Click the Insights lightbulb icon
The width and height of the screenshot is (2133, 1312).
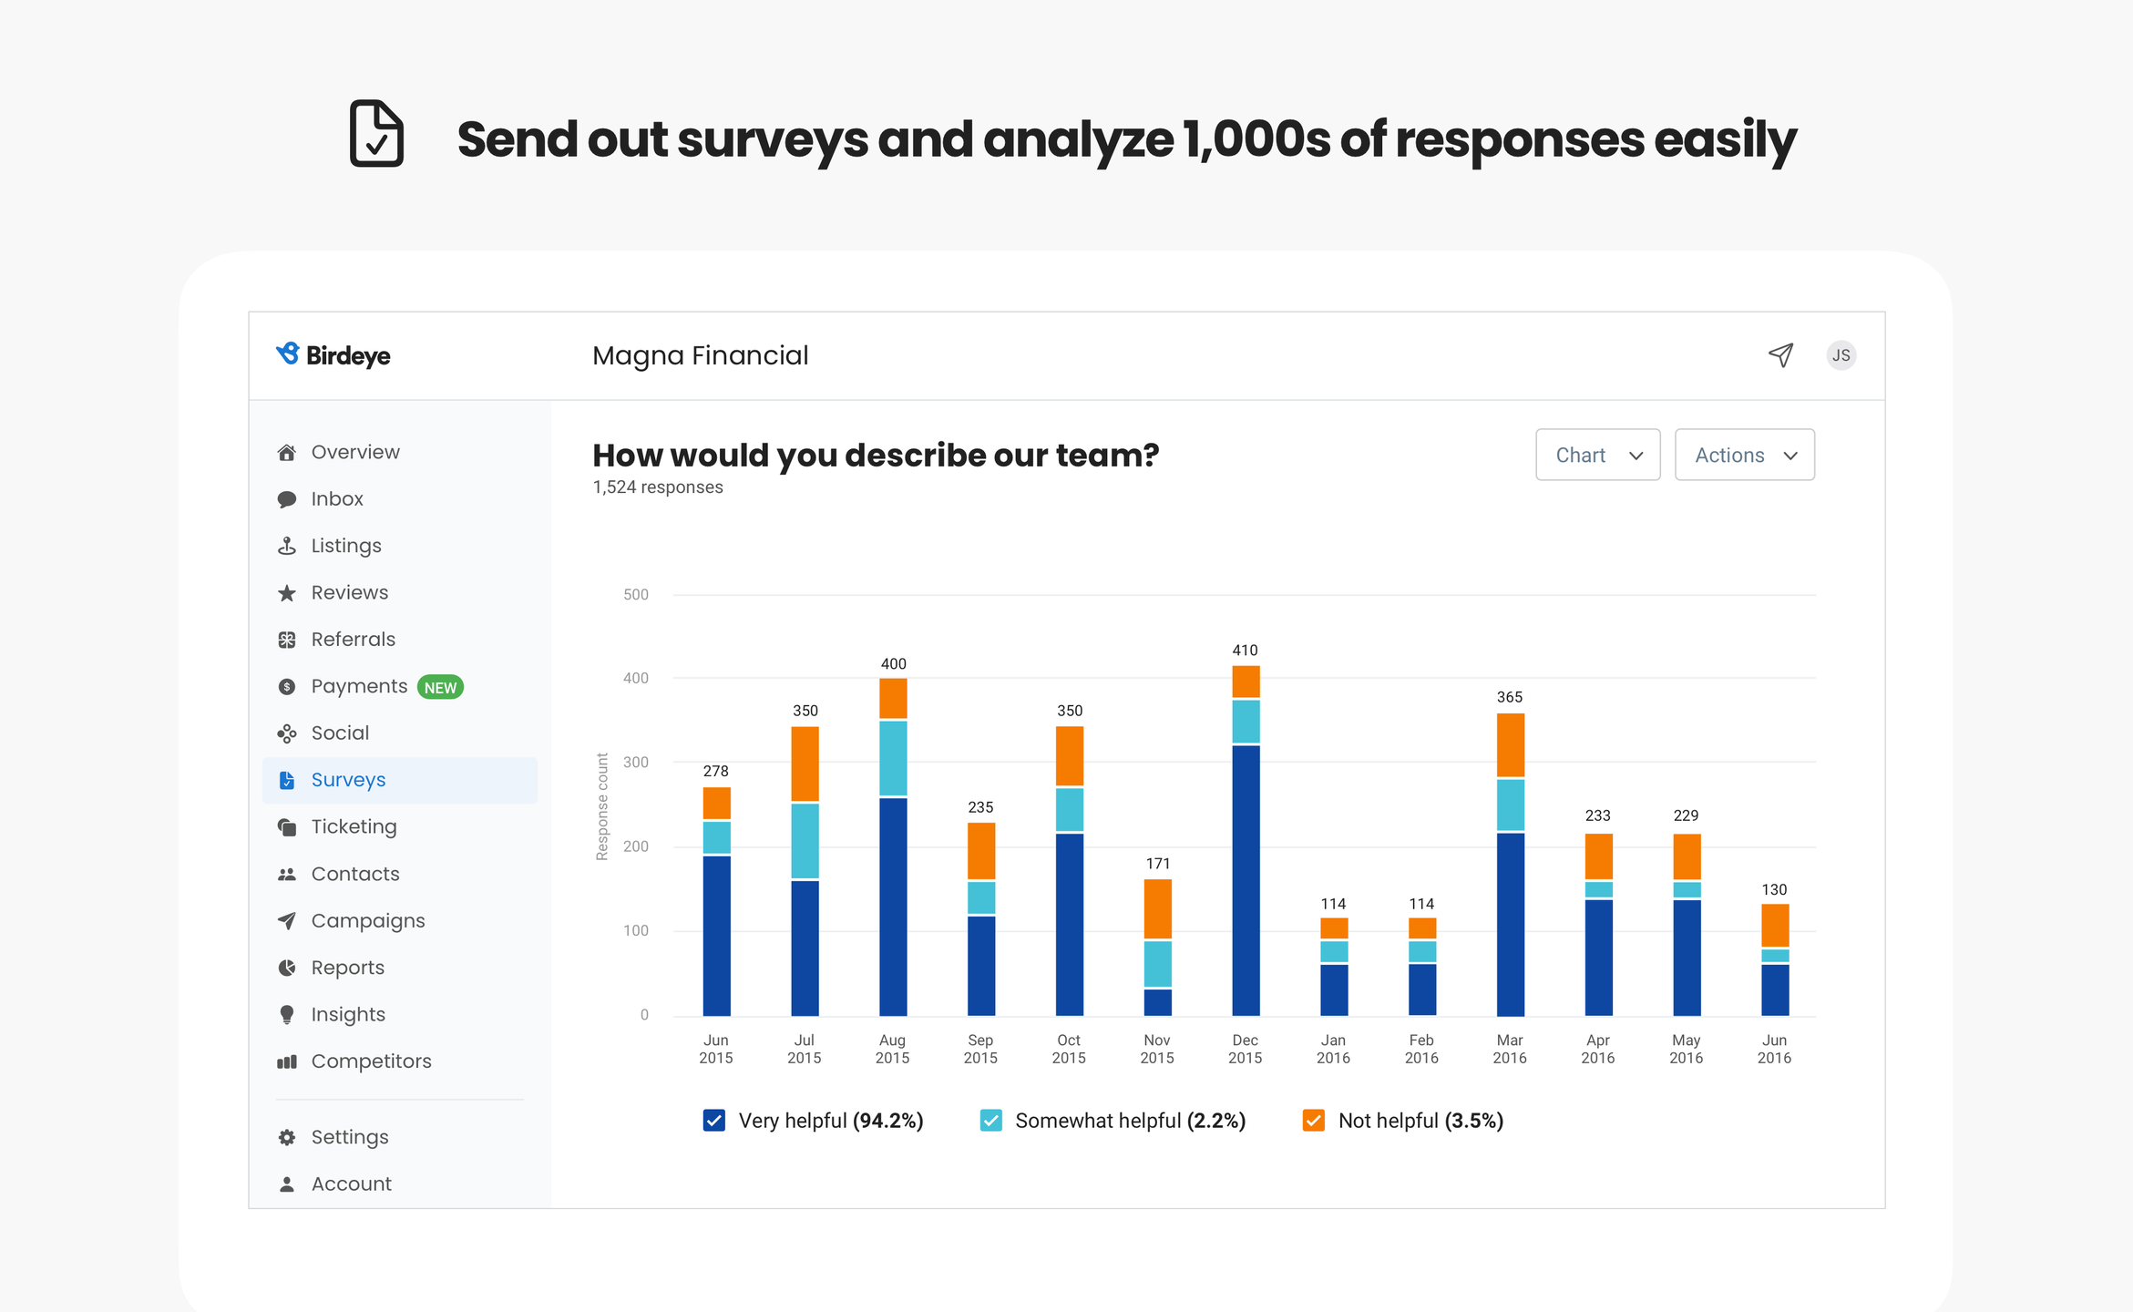pos(287,1015)
